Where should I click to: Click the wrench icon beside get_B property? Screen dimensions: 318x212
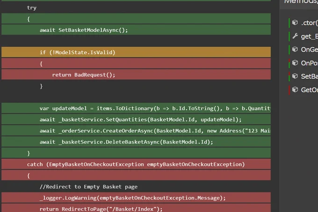point(295,36)
